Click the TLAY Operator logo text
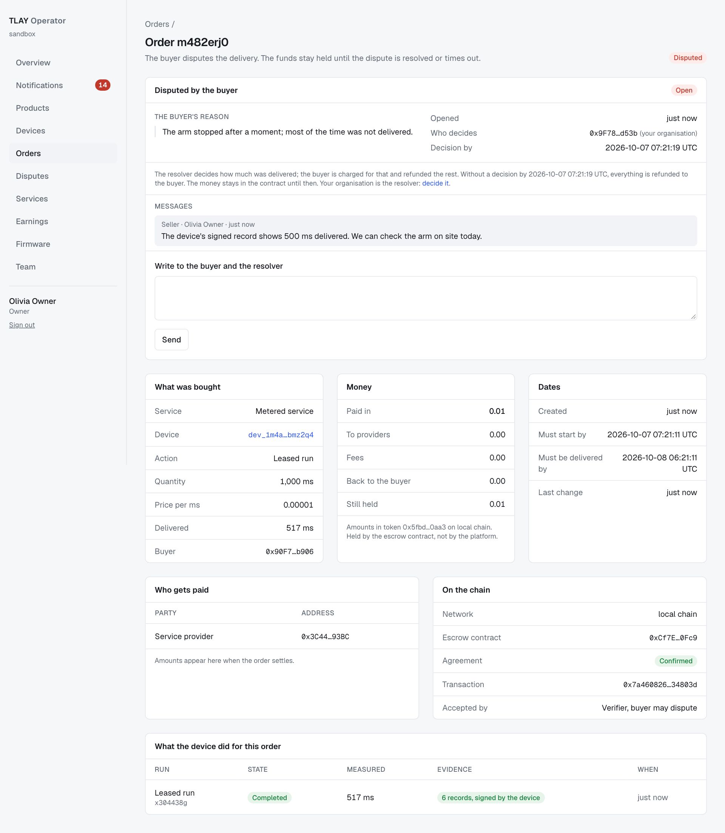The width and height of the screenshot is (725, 833). click(x=37, y=21)
